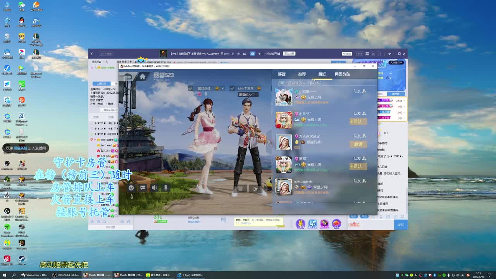
Task: Open the [Top] browser taskbar item
Action: [190, 275]
